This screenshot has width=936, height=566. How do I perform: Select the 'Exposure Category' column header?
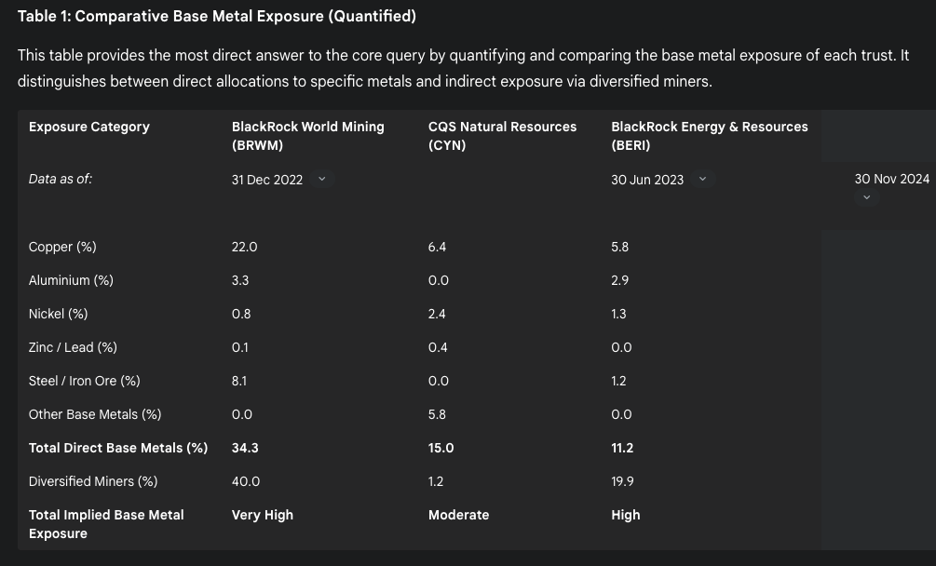[89, 127]
